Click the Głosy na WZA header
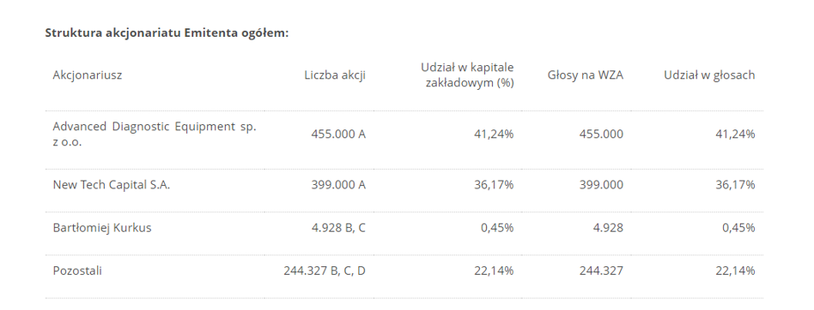The width and height of the screenshot is (814, 310). (x=585, y=75)
